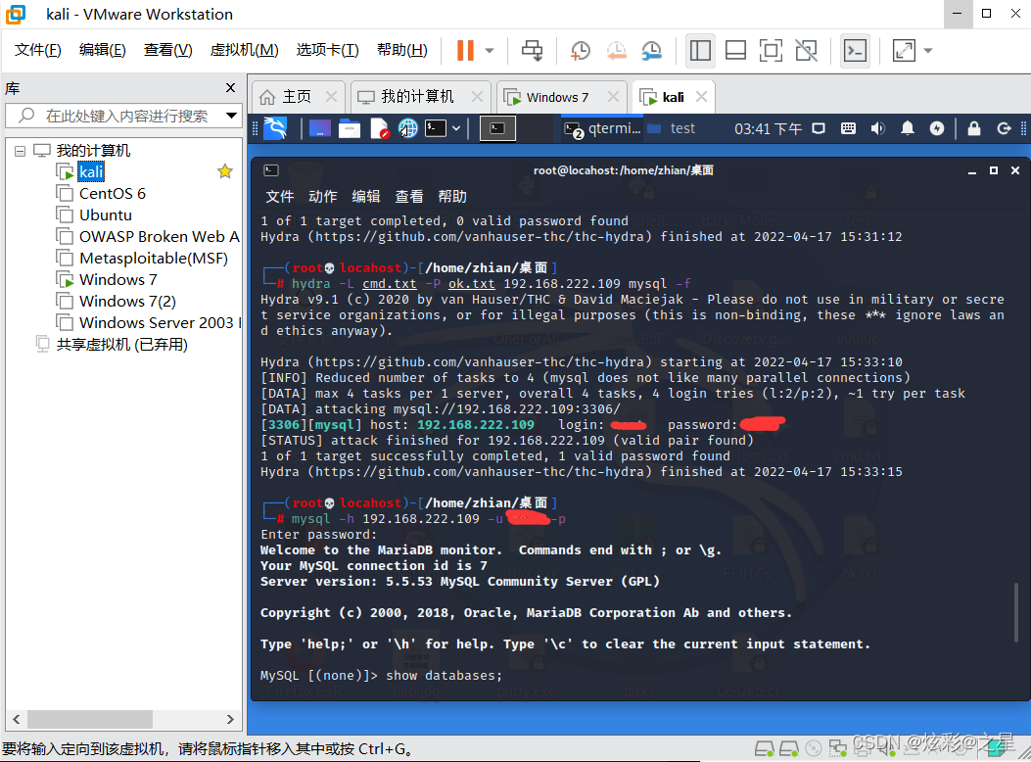The image size is (1031, 762).
Task: Toggle the library sidebar view
Action: pos(700,51)
